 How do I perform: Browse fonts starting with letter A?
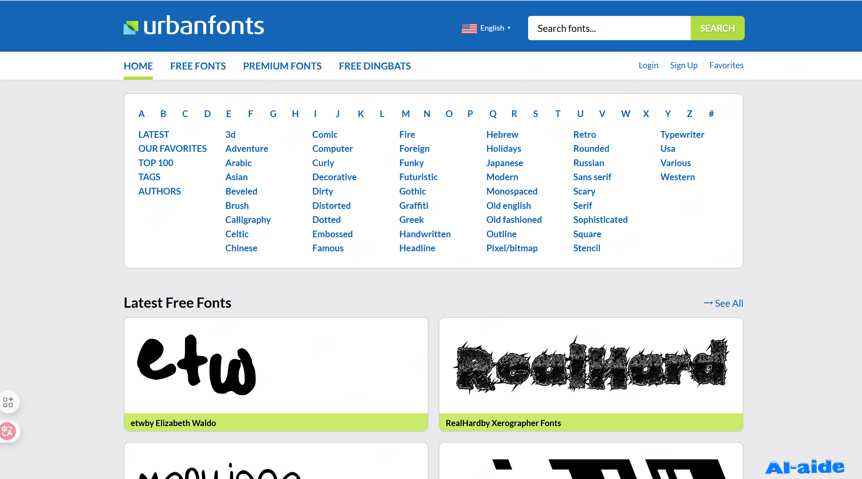[142, 114]
